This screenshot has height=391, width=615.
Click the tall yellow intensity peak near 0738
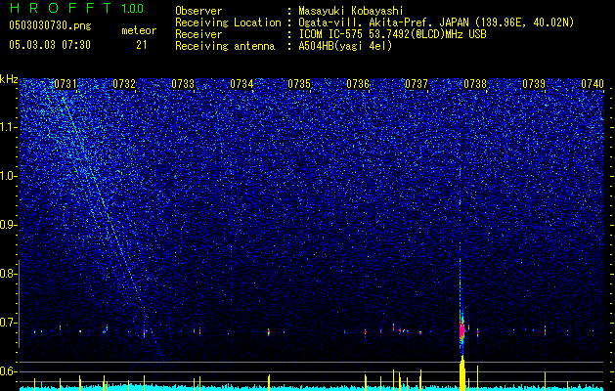(x=462, y=373)
